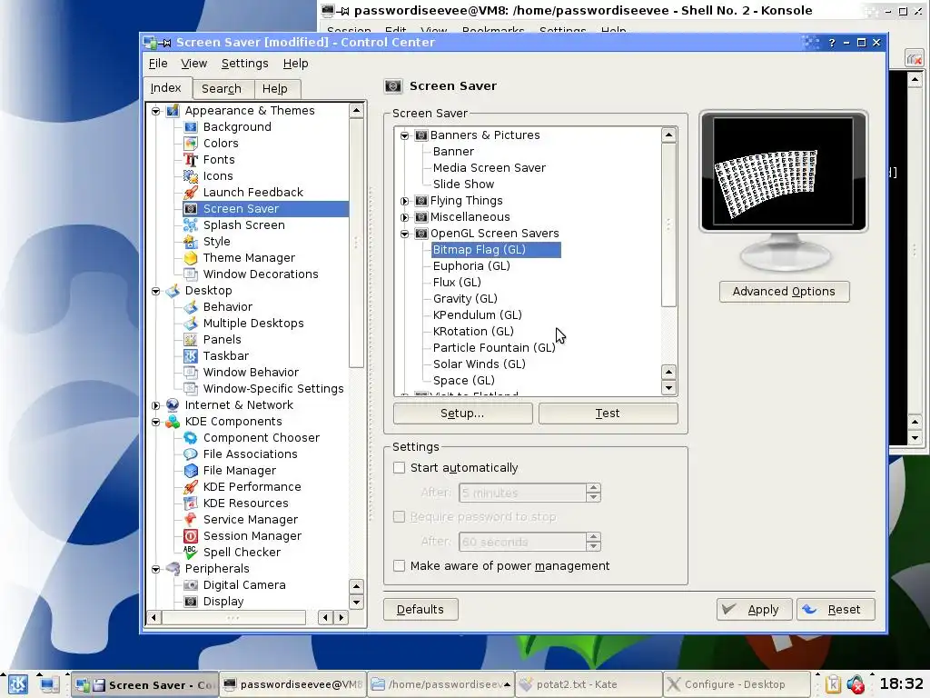Open the File menu in Control Center

(158, 64)
